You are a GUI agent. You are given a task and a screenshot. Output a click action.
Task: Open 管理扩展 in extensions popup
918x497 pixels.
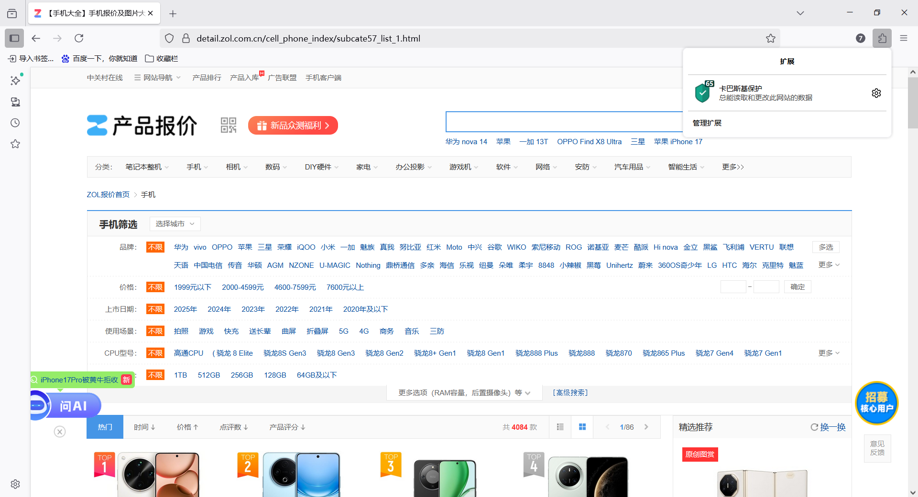(707, 123)
